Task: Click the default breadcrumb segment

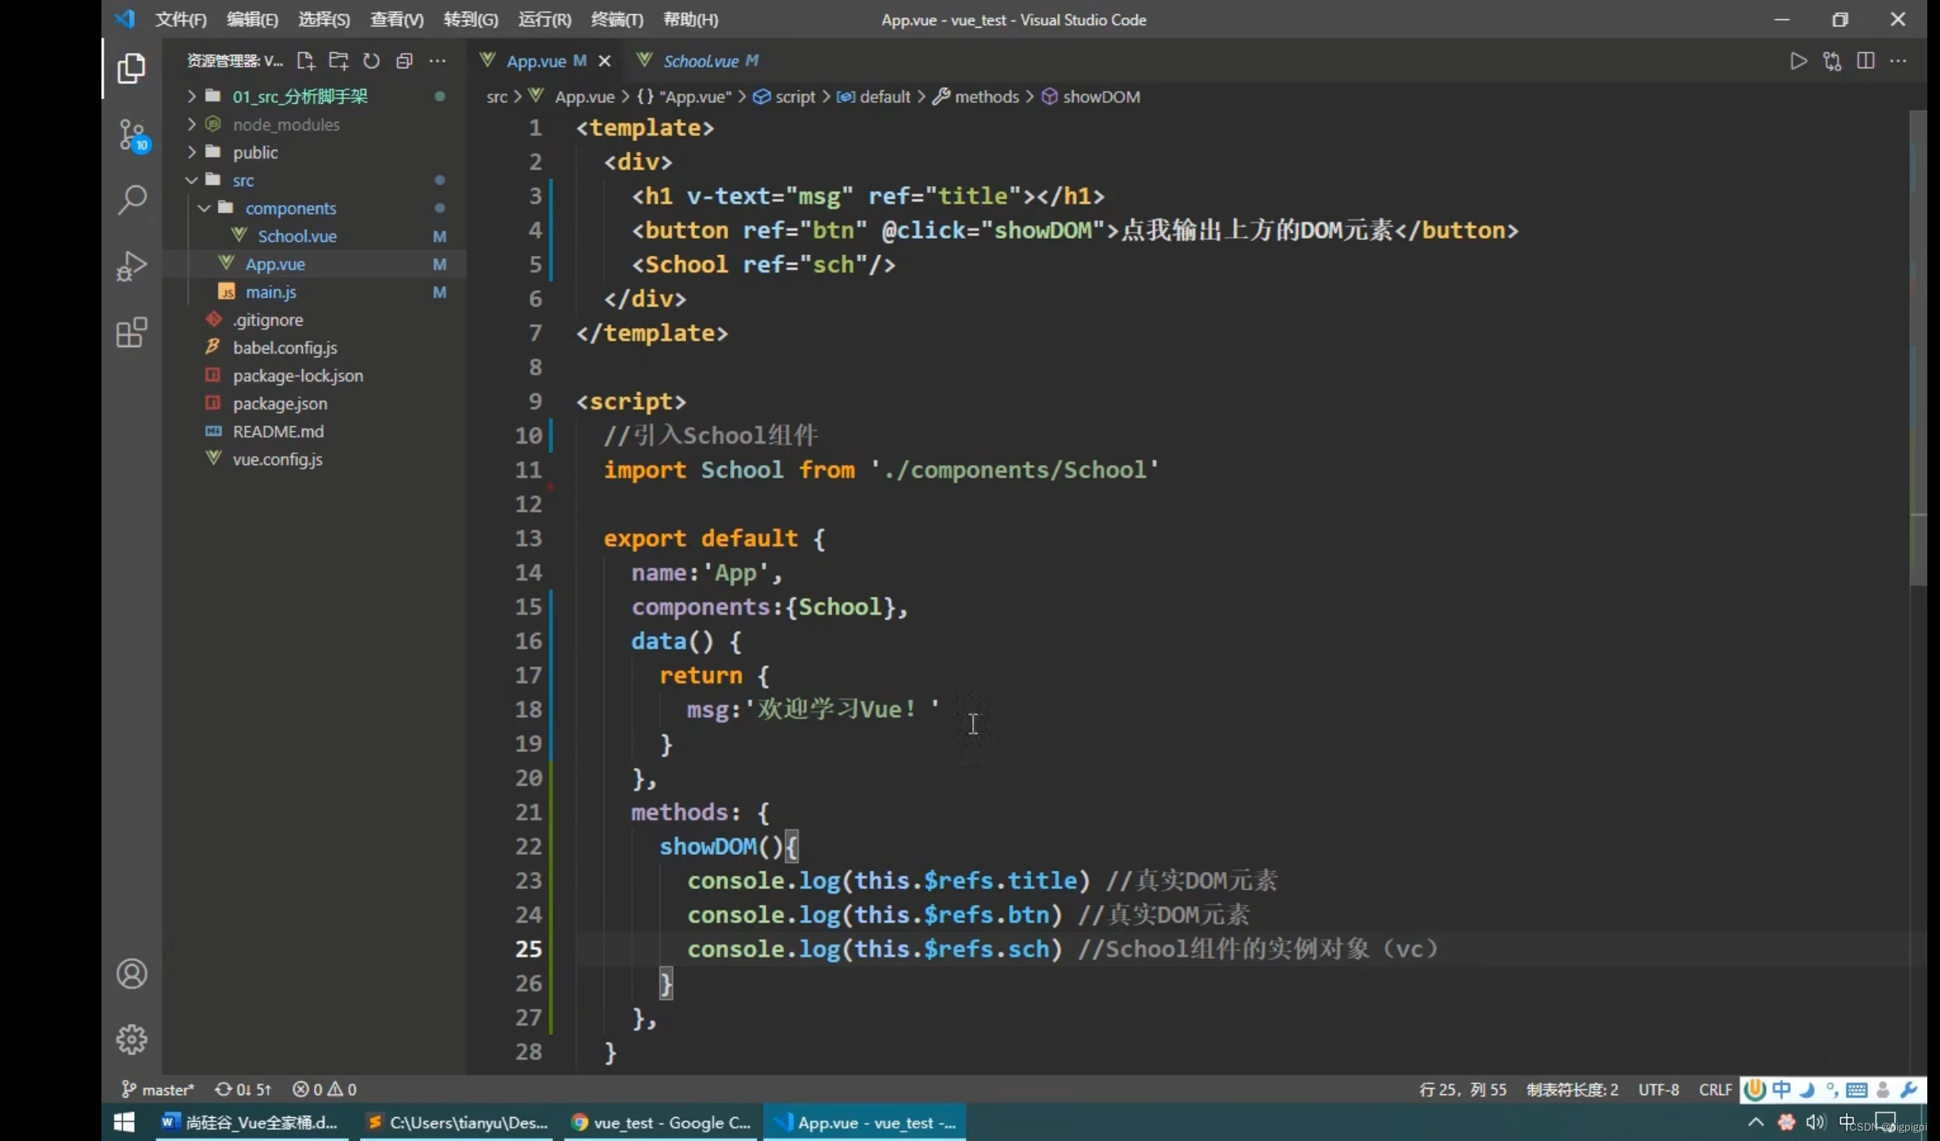Action: (874, 97)
